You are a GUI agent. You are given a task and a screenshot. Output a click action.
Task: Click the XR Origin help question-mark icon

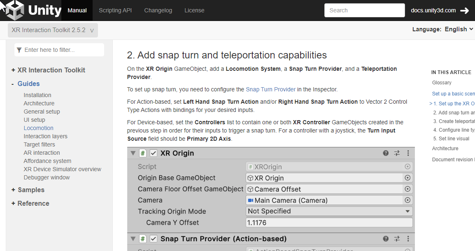386,153
